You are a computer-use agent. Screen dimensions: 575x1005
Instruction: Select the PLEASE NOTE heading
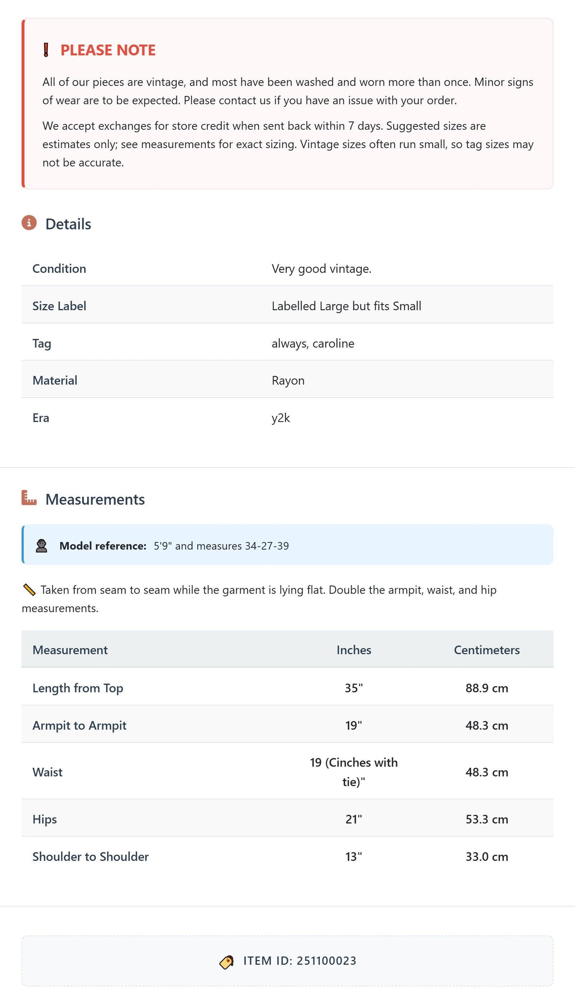[x=108, y=50]
